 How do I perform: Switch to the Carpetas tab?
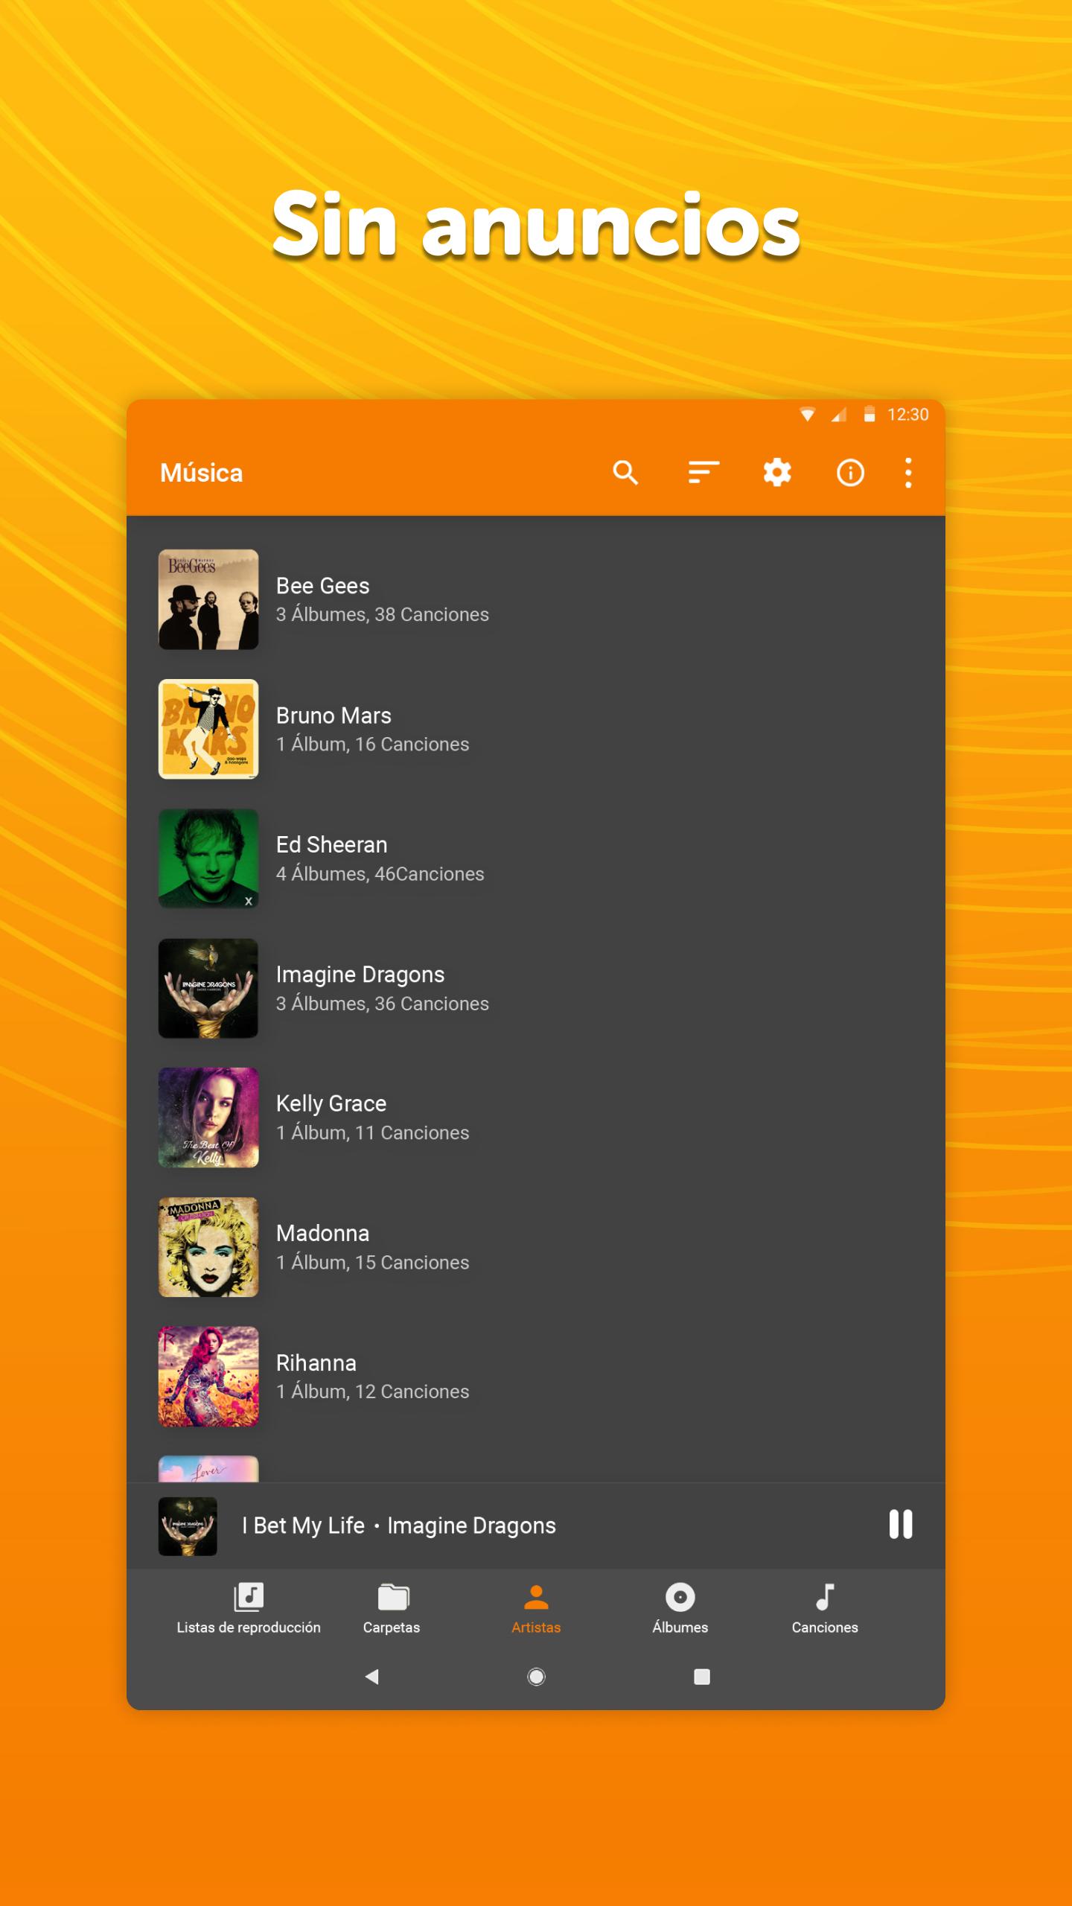point(392,1610)
